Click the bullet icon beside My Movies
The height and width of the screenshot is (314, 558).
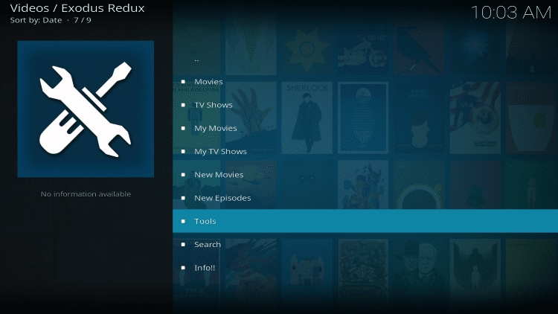click(183, 128)
